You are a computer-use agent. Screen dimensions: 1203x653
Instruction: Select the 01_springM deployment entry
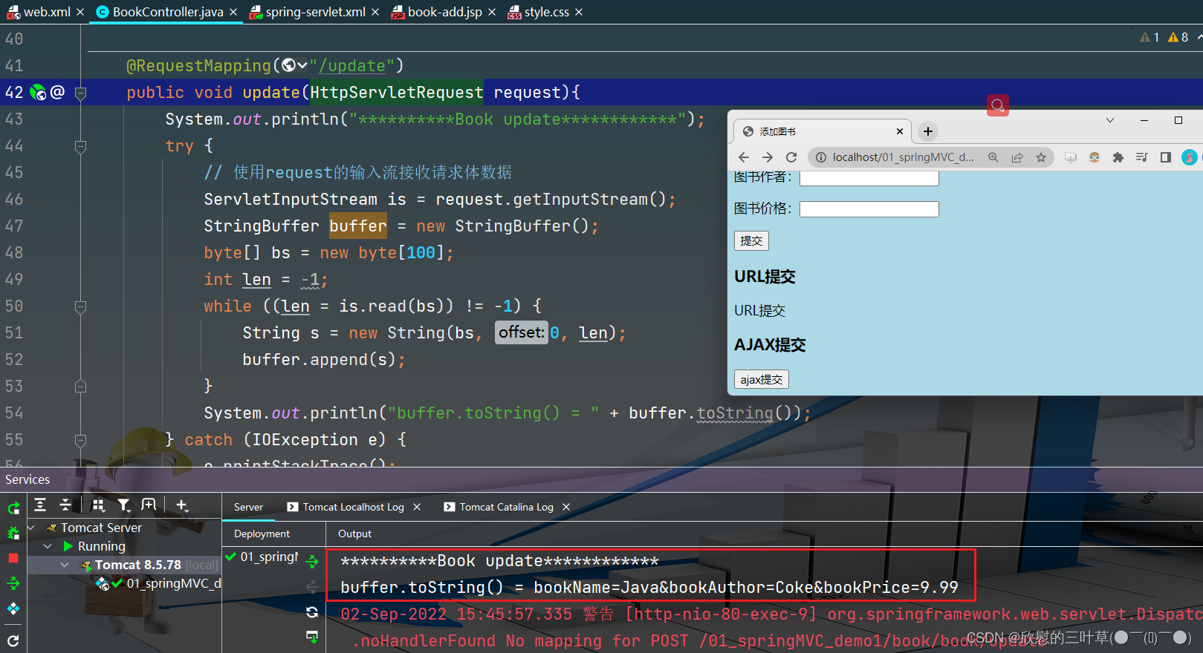point(262,557)
